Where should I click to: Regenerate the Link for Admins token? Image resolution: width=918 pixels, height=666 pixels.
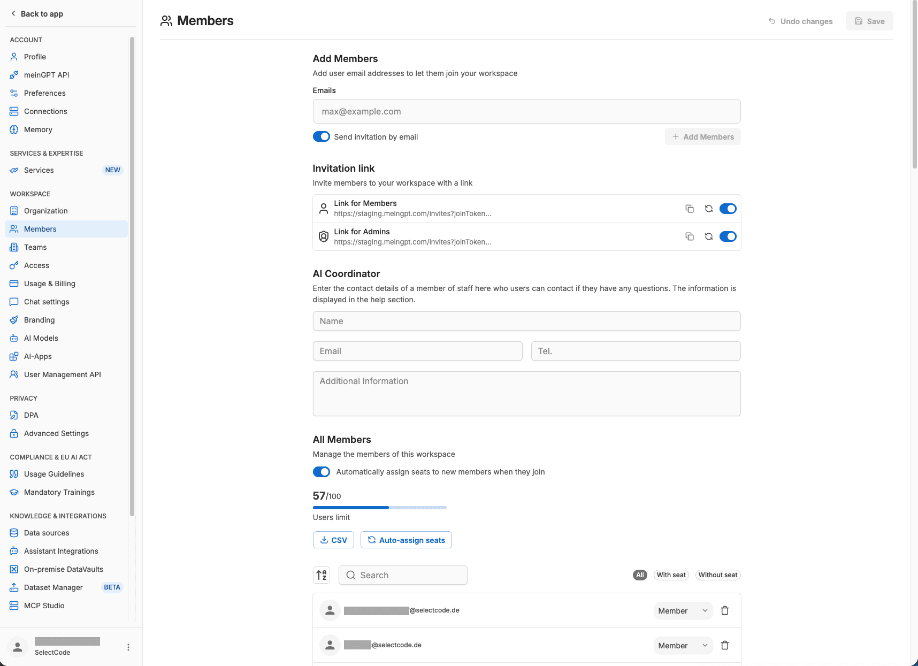click(x=709, y=236)
